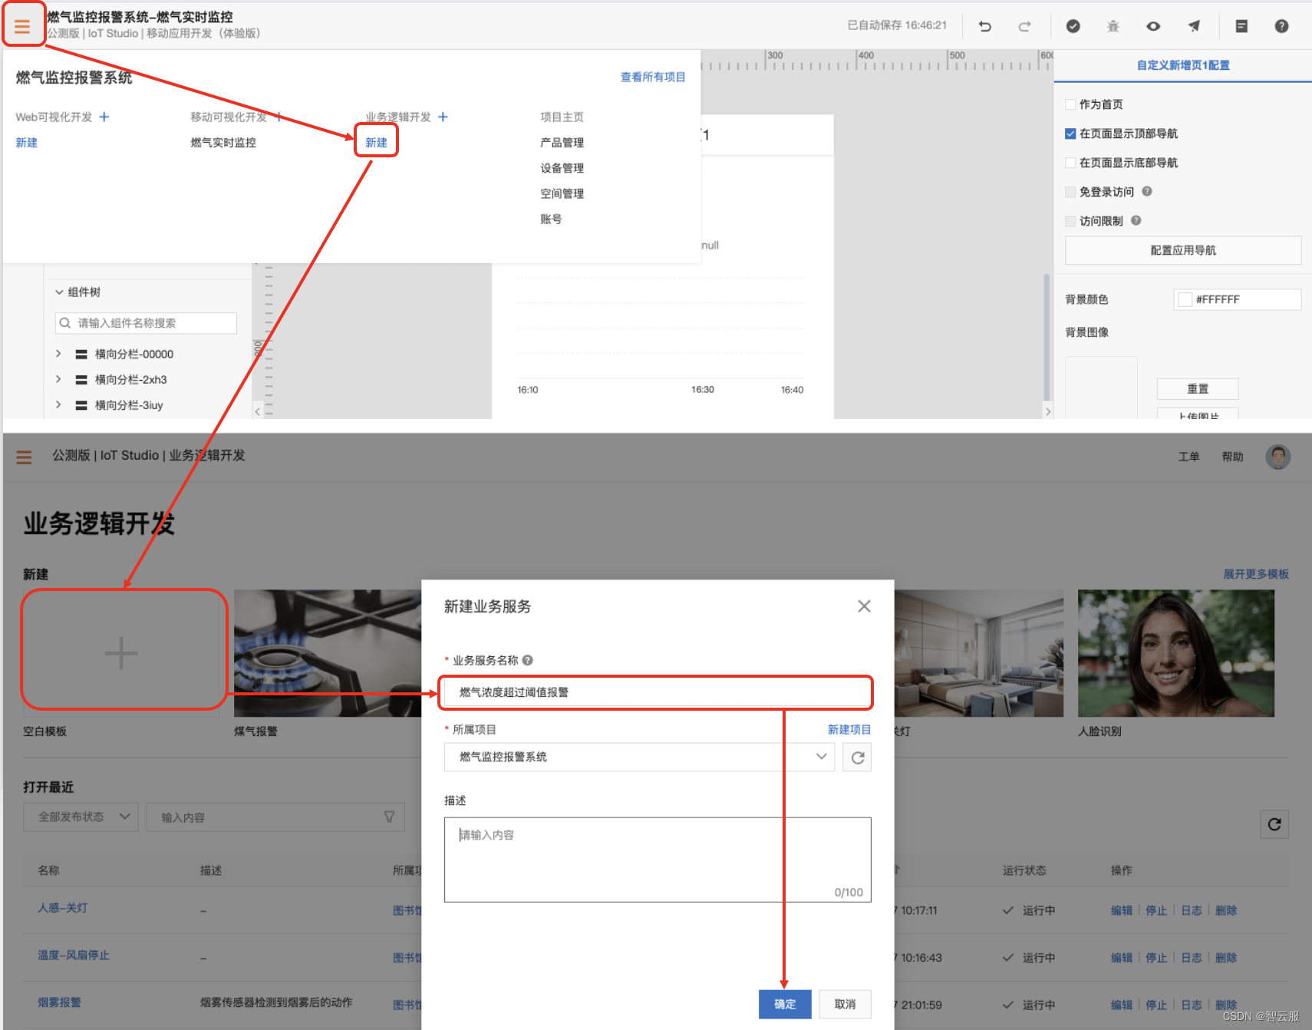Toggle the 免登录访问 checkbox
The width and height of the screenshot is (1312, 1030).
tap(1070, 192)
